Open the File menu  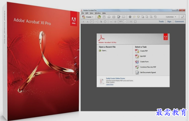pyautogui.click(x=83, y=13)
